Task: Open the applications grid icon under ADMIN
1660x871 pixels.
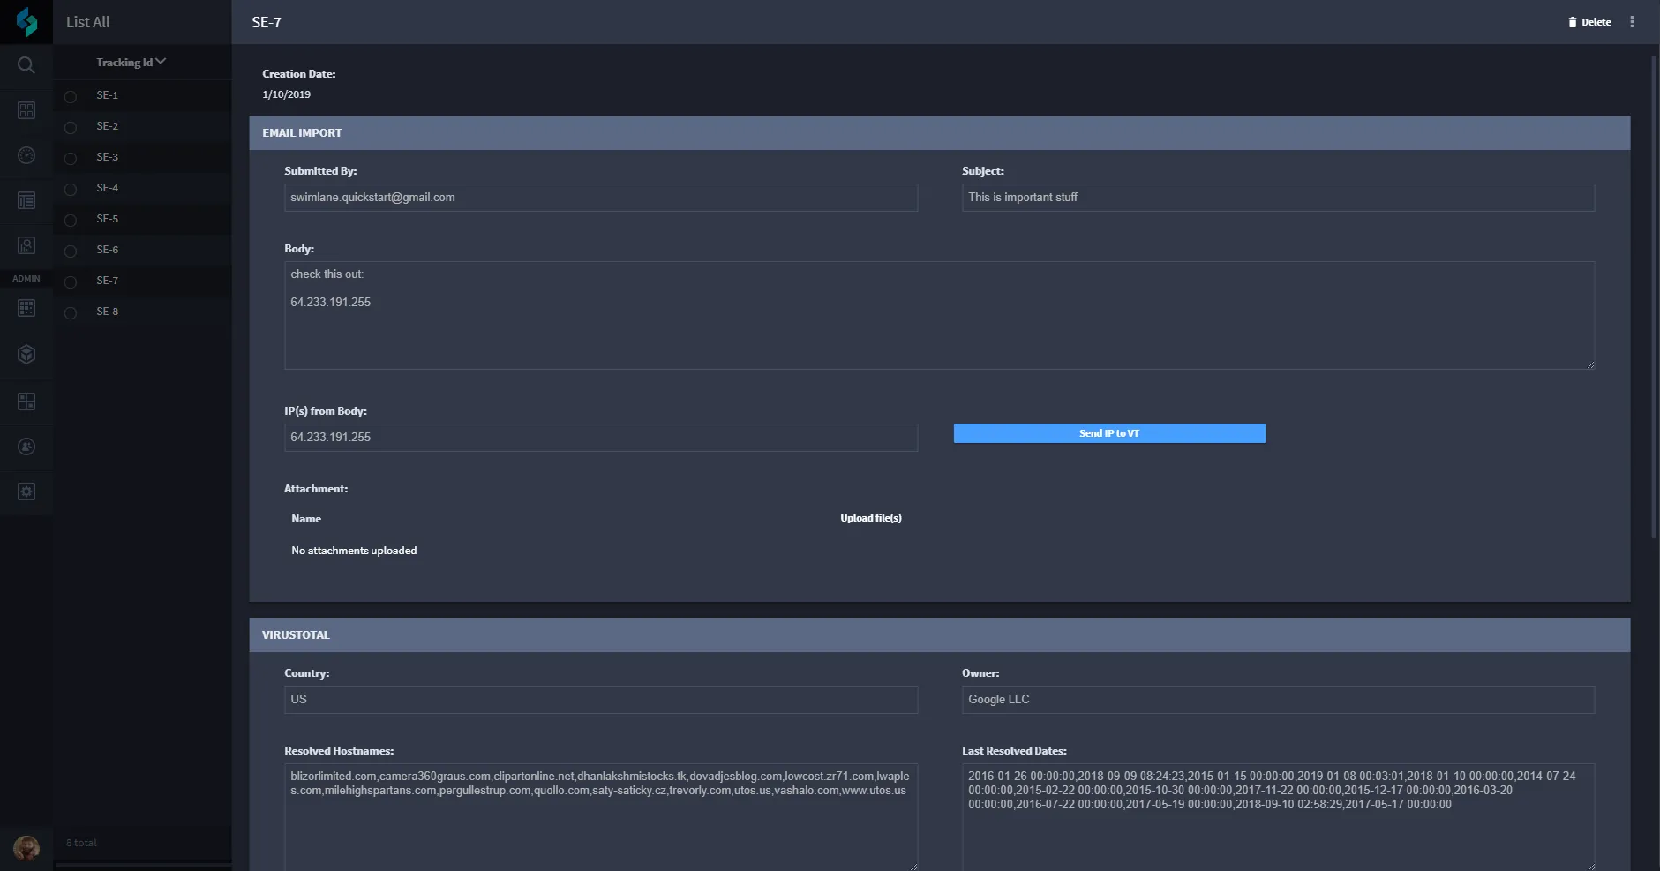Action: click(26, 308)
